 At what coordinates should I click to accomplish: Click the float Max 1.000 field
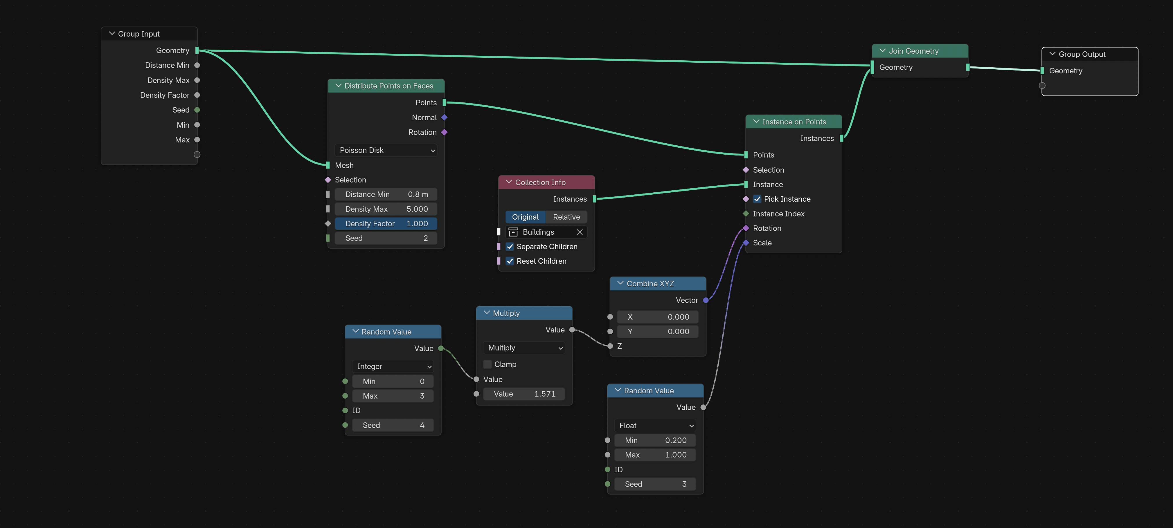(655, 455)
